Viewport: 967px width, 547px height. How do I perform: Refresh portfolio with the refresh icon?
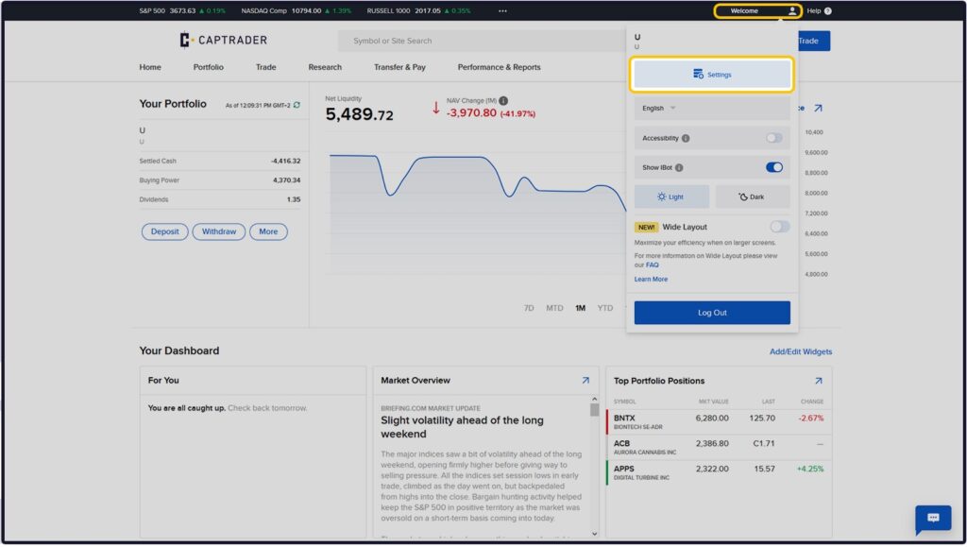(297, 105)
